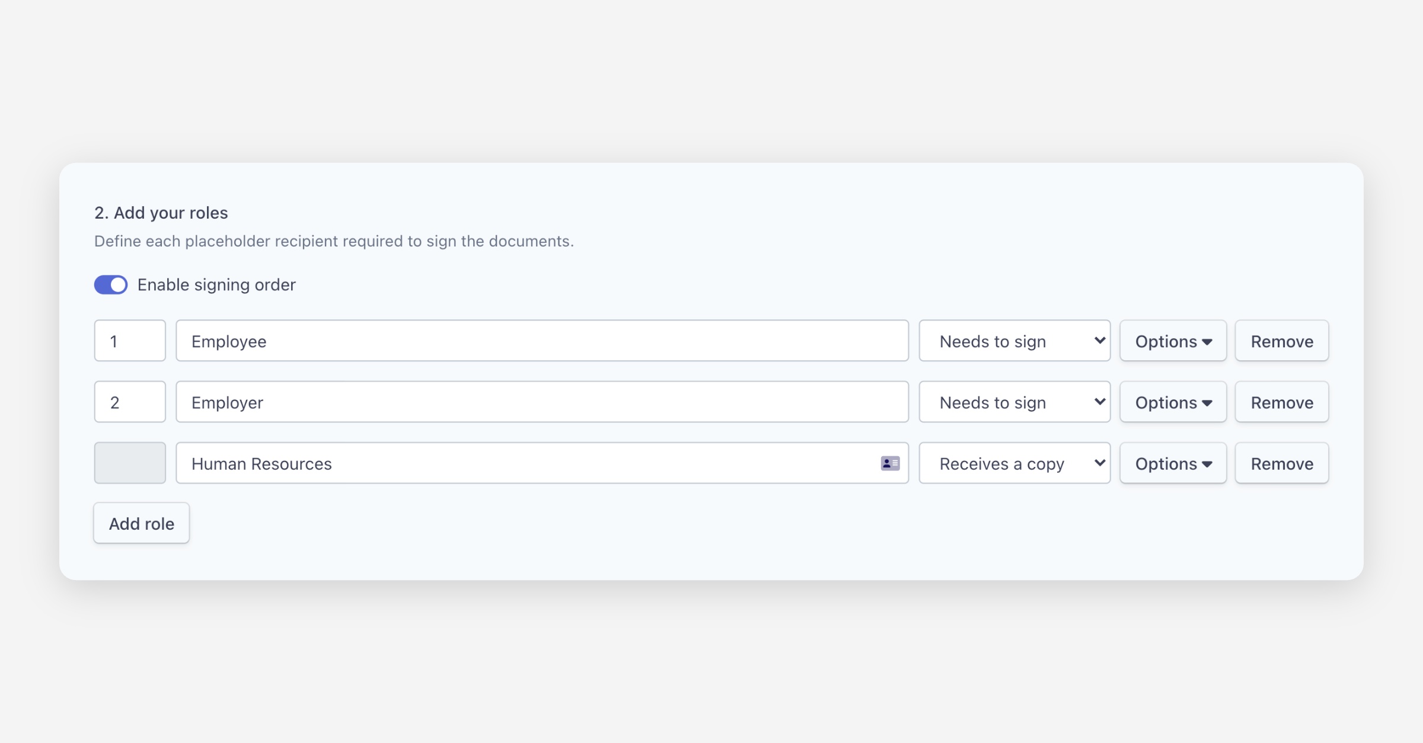Click the disabled order box for Human Resources
Screen dimensions: 1423x743
130,463
